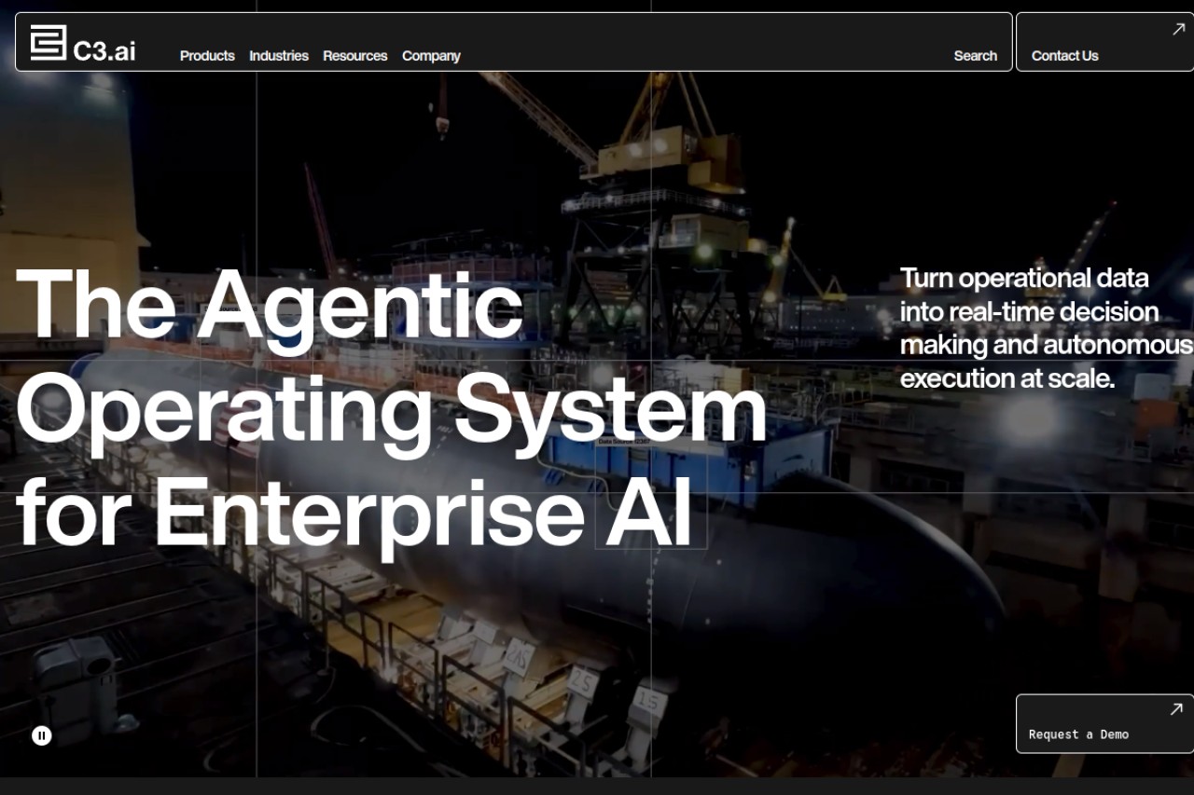Open the Industries menu
Image resolution: width=1194 pixels, height=795 pixels.
279,56
